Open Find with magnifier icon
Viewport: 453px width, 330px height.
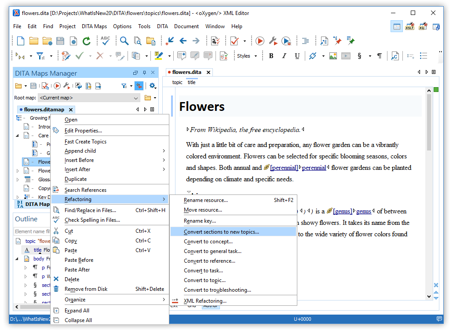tap(124, 41)
